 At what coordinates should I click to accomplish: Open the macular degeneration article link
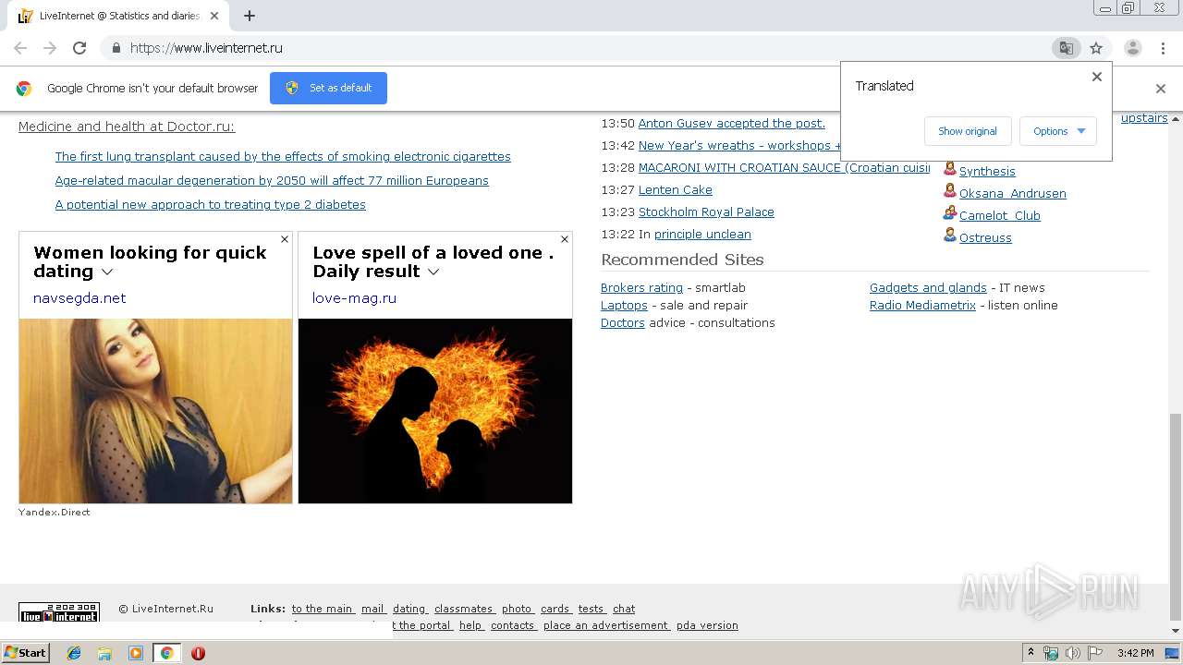click(x=272, y=180)
